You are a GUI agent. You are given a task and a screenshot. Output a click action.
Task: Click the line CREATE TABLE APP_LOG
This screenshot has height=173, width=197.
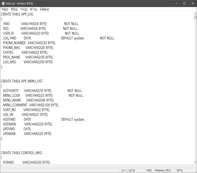point(17,14)
